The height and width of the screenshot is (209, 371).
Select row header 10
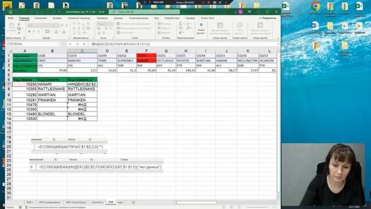pyautogui.click(x=9, y=100)
